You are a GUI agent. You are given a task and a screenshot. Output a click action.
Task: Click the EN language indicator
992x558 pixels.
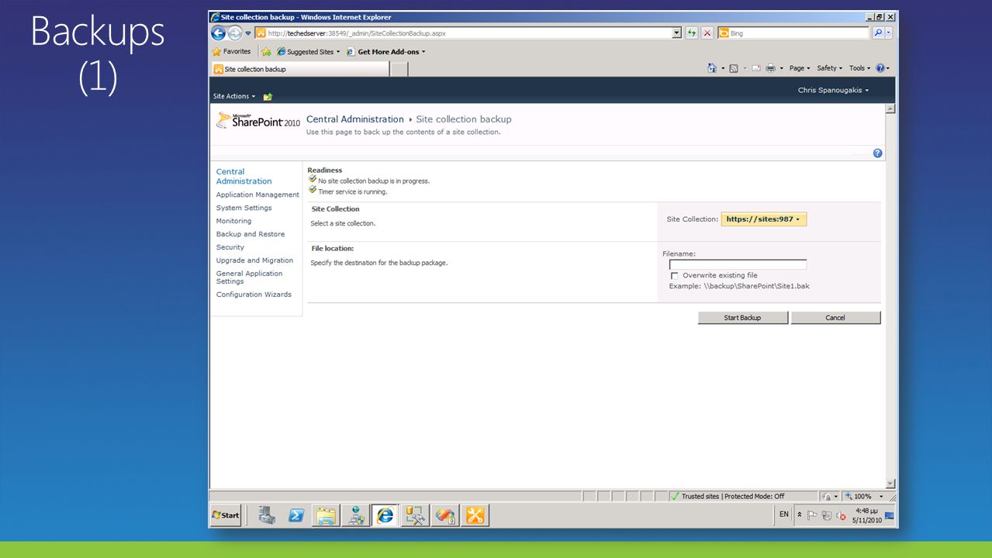click(x=784, y=515)
